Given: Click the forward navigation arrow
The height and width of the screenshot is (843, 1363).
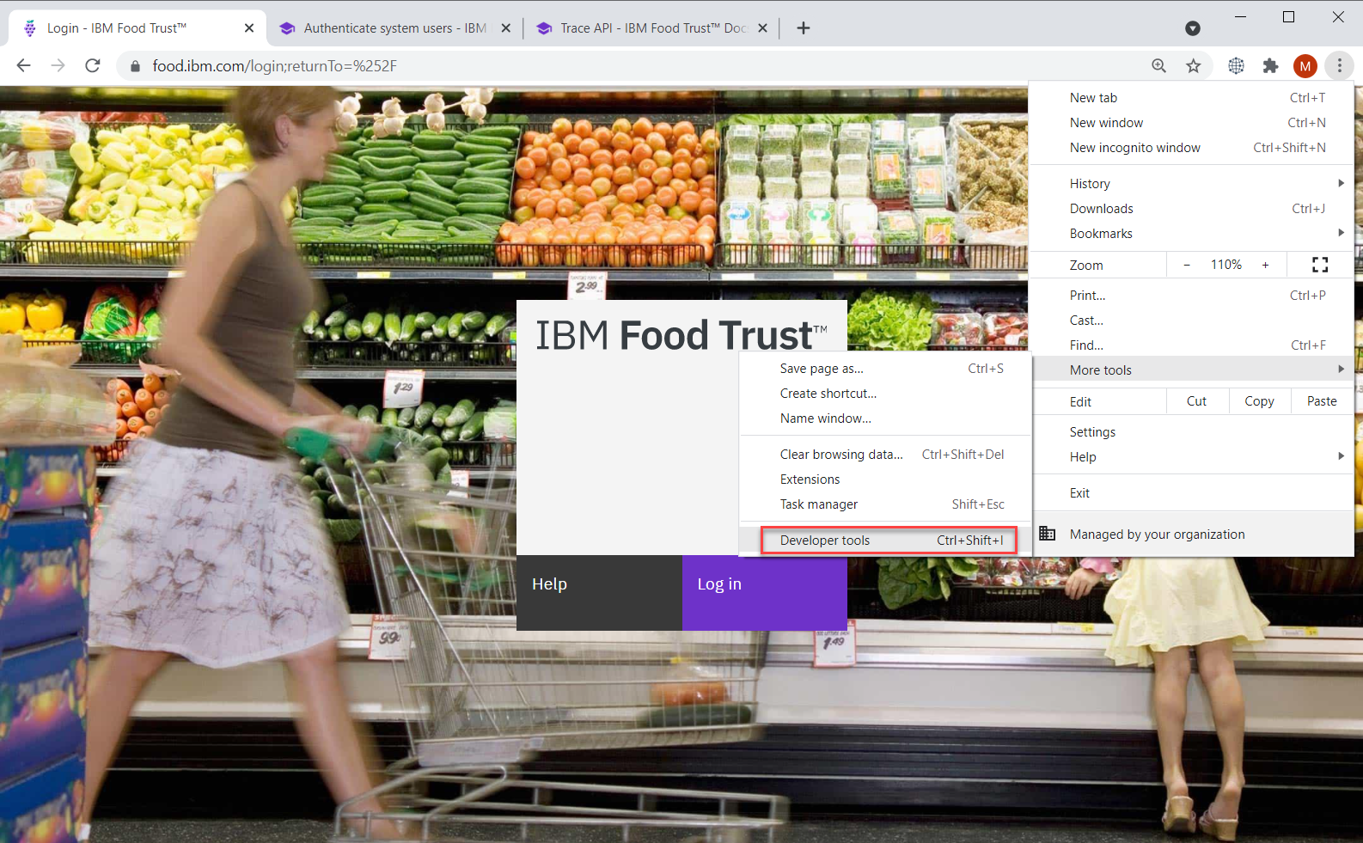Looking at the screenshot, I should (x=58, y=65).
